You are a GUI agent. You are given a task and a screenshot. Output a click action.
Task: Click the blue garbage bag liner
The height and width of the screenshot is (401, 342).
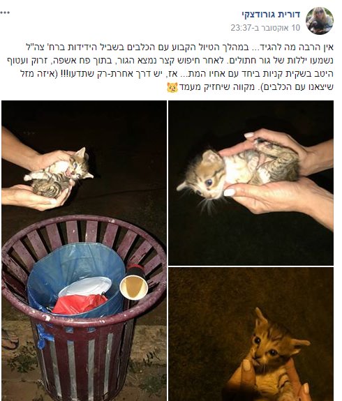[x=76, y=280]
